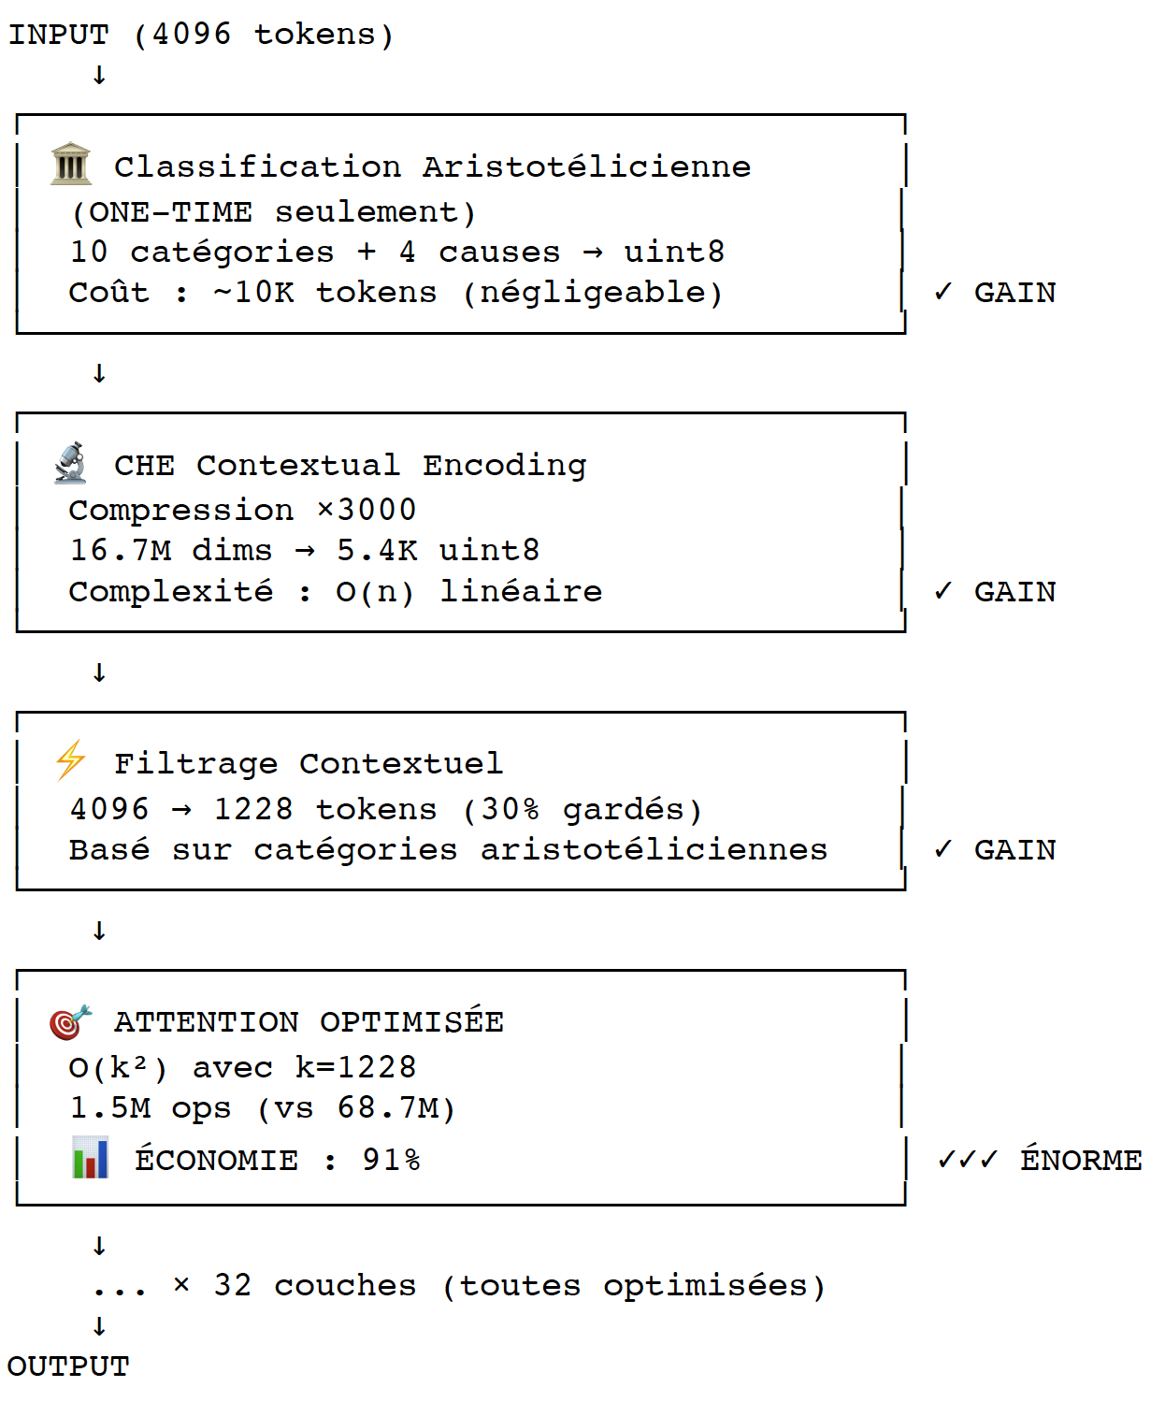Click the down arrow directly above OUTPUT
This screenshot has width=1165, height=1416.
99,1326
